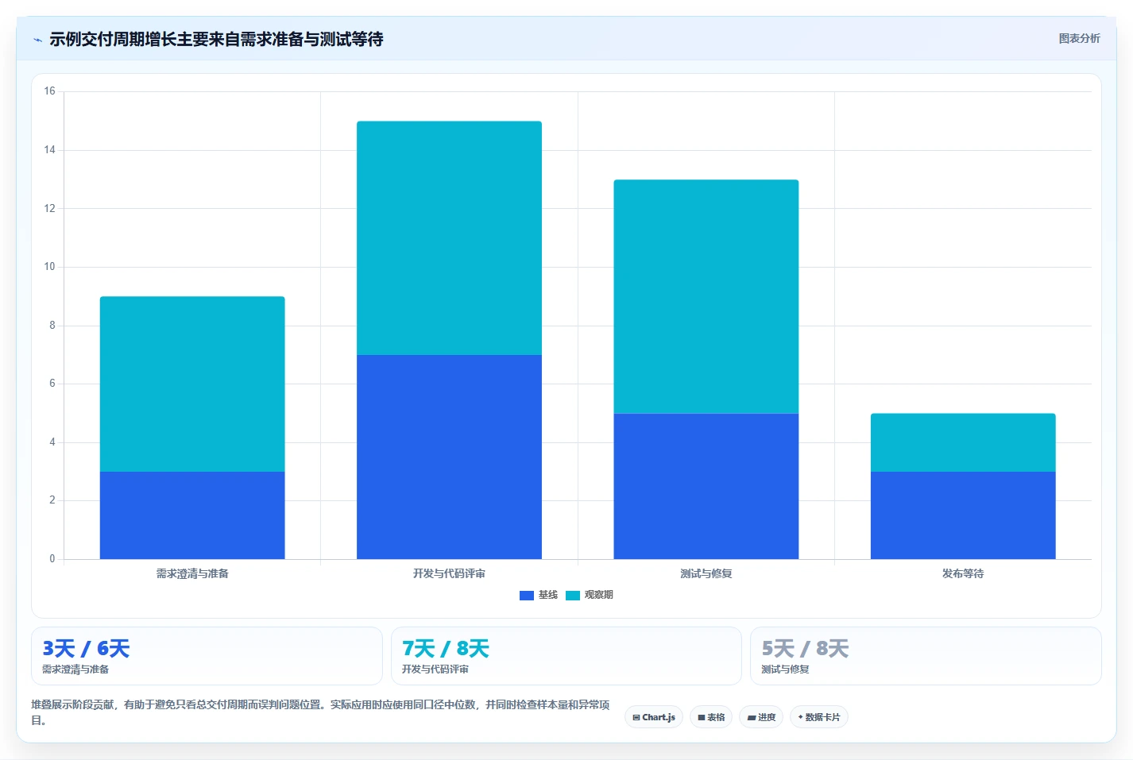Click the stat value 5天 / 8天
Screen dimensions: 1133x760
(806, 649)
